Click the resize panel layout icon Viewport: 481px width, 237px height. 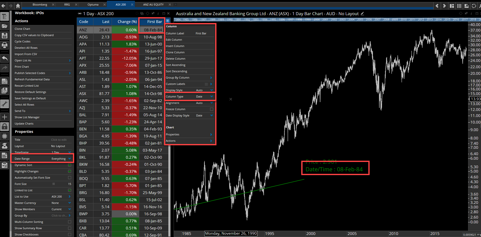point(467,6)
